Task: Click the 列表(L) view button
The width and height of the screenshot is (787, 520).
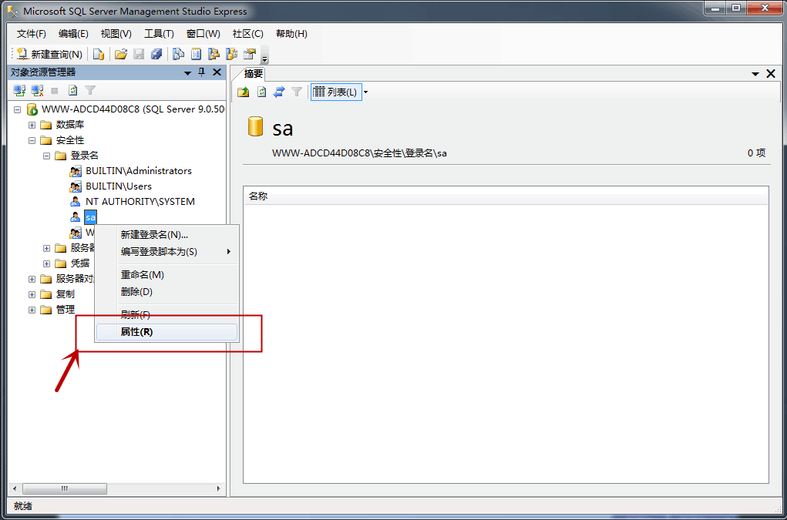Action: (335, 92)
